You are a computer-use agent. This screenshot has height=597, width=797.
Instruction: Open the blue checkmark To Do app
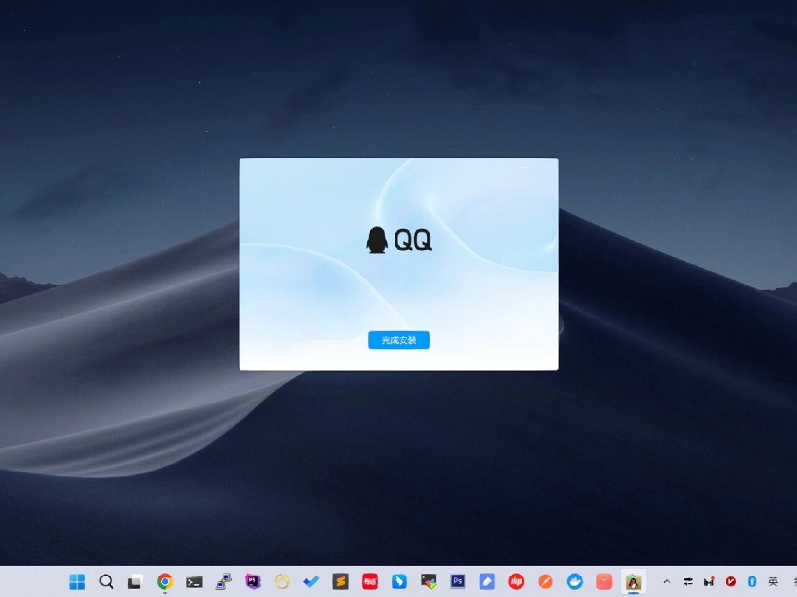(x=311, y=582)
